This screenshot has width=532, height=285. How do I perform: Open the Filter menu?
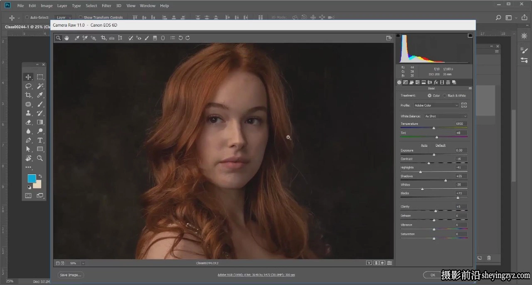click(x=106, y=6)
